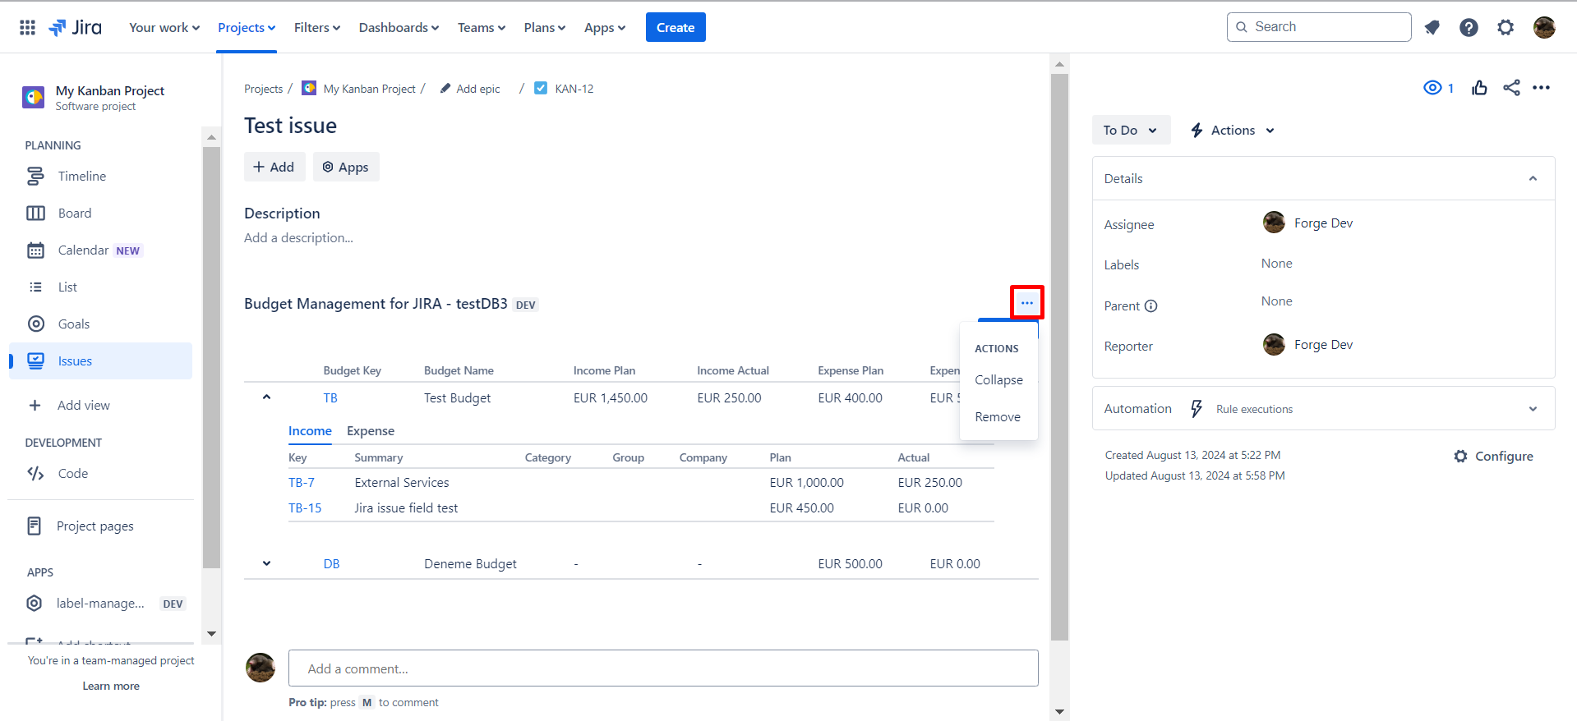Screen dimensions: 1577x721
Task: Click the watch eye icon
Action: click(1432, 88)
